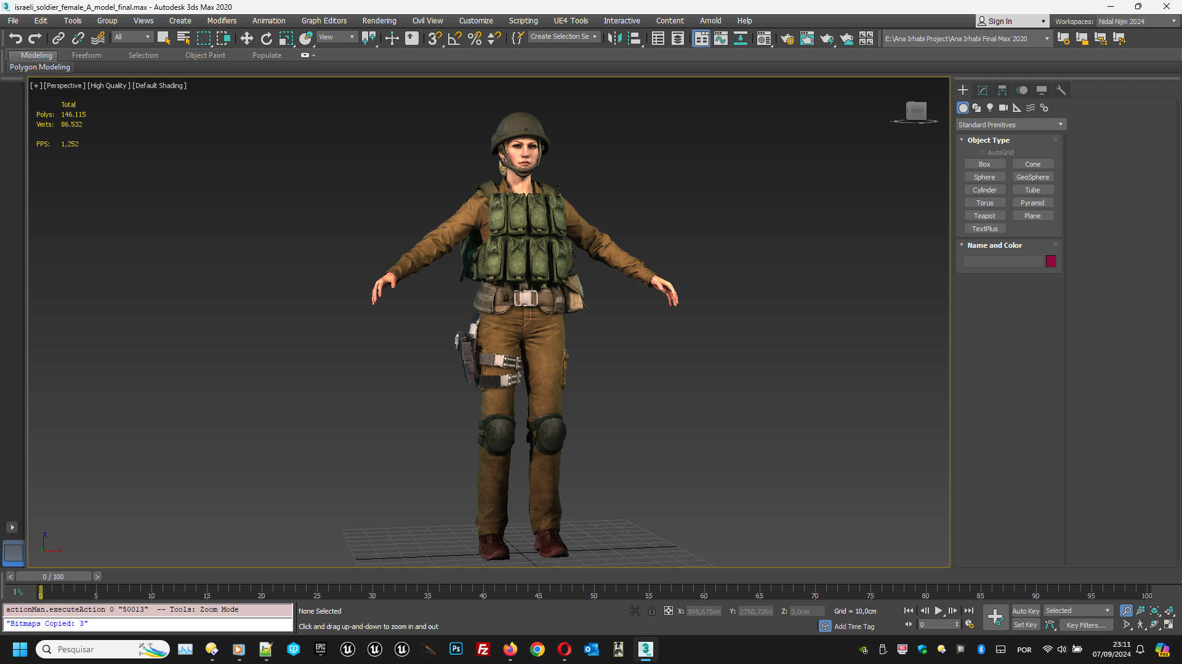Click the Play Animation button
Viewport: 1182px width, 664px height.
938,611
